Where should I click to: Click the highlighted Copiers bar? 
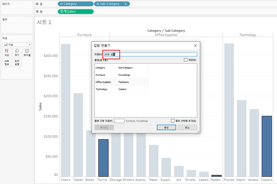click(x=267, y=146)
